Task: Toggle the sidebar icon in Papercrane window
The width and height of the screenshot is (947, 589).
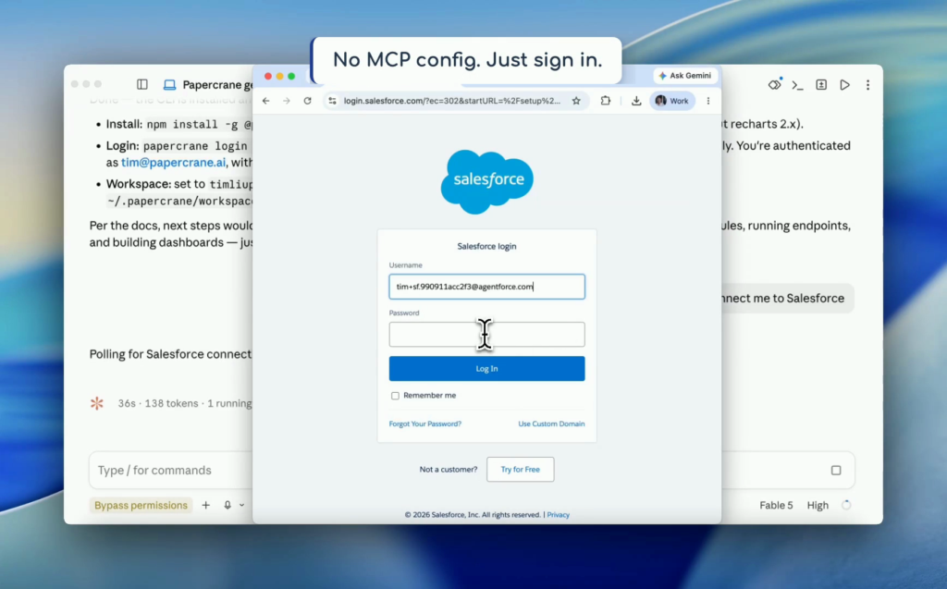Action: [142, 84]
